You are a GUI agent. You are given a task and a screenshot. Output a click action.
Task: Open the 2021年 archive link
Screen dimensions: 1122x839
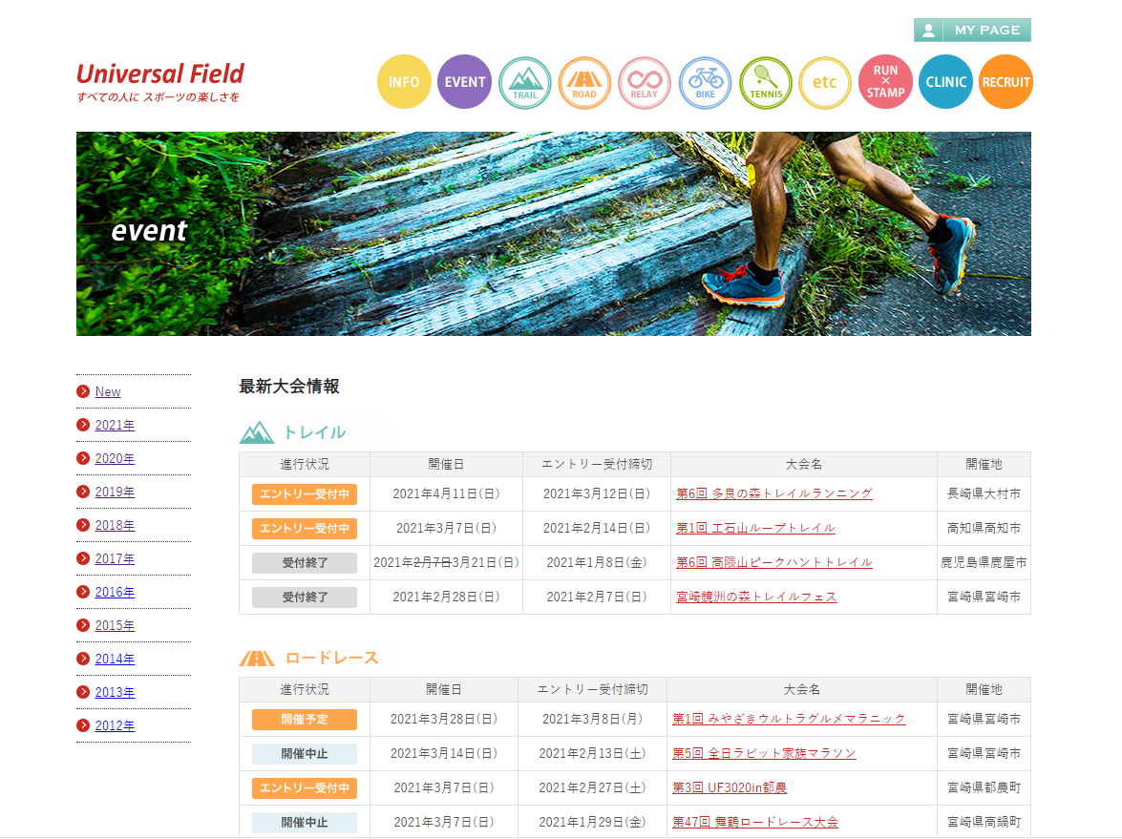click(x=115, y=425)
